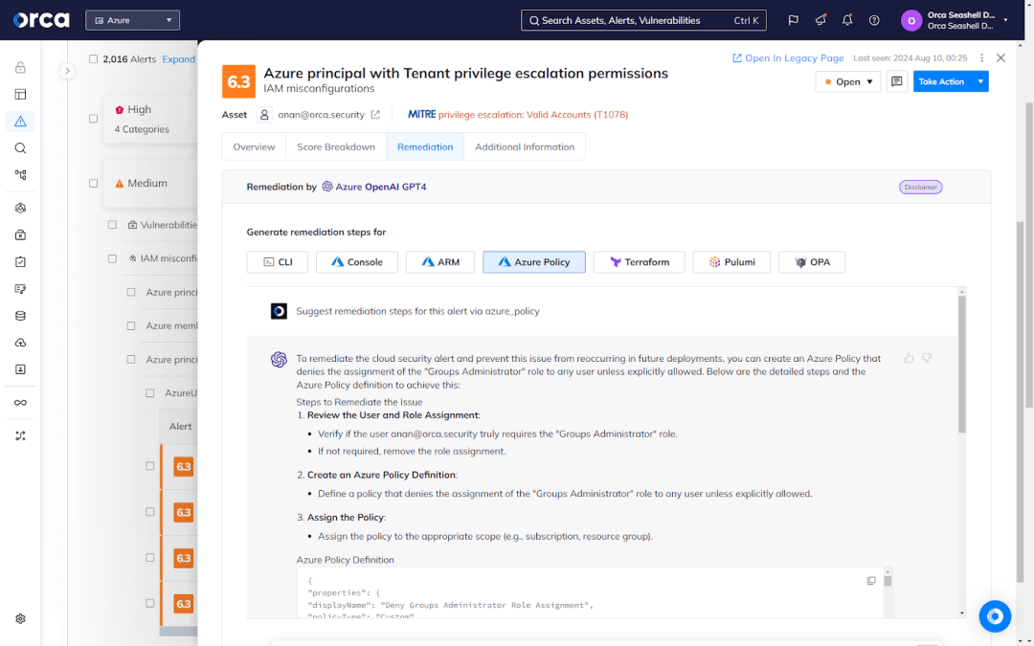Tick the last 6.3 alert row checkbox
Viewport: 1034px width, 646px height.
click(x=150, y=603)
